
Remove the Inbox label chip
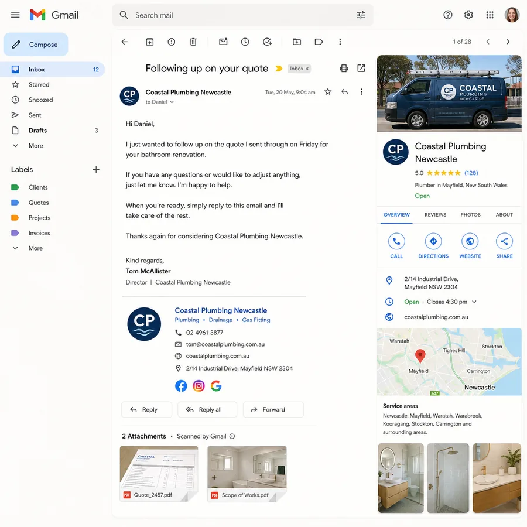307,69
